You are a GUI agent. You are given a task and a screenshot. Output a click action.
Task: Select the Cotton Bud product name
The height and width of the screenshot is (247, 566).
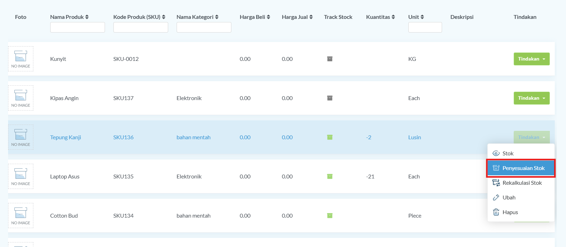[64, 216]
